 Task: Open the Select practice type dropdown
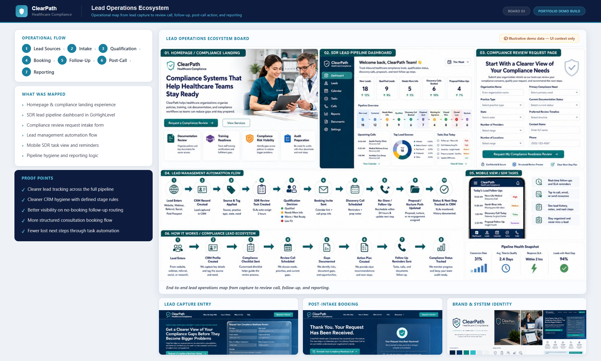[502, 105]
